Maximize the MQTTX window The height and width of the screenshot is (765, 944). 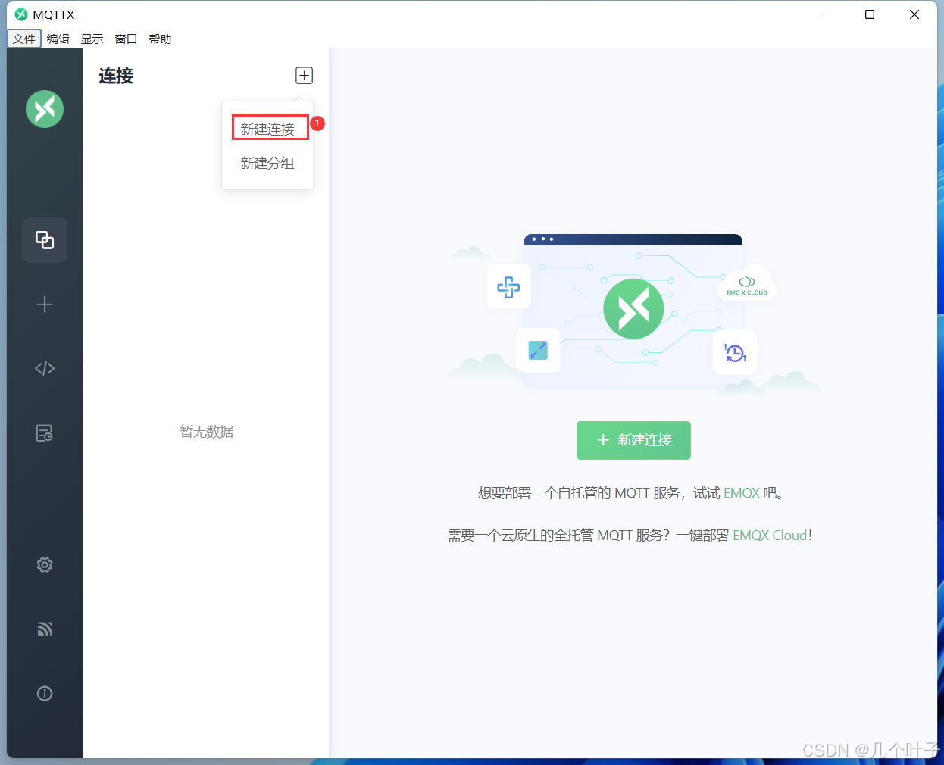(870, 14)
